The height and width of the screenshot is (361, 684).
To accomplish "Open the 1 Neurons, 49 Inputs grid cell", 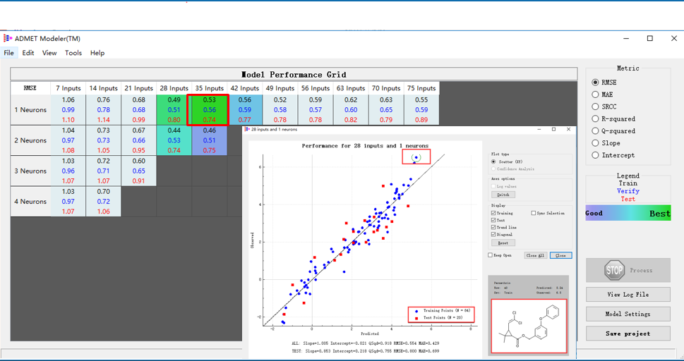I will (280, 110).
